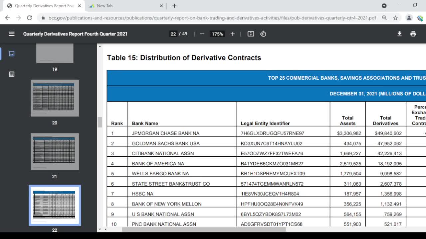The width and height of the screenshot is (426, 239).
Task: Open the PDF sidebar menu hamburger icon
Action: click(x=12, y=34)
